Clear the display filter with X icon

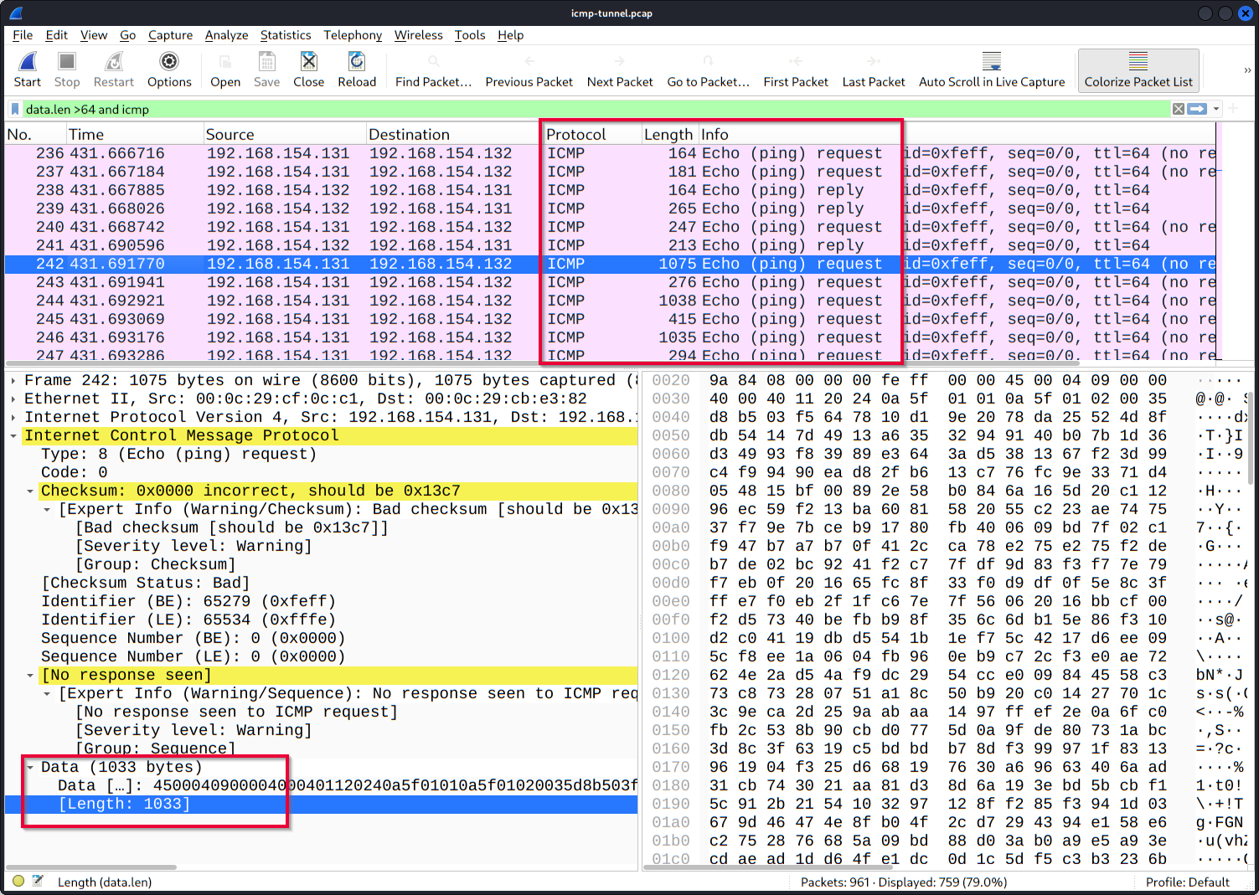[x=1178, y=110]
